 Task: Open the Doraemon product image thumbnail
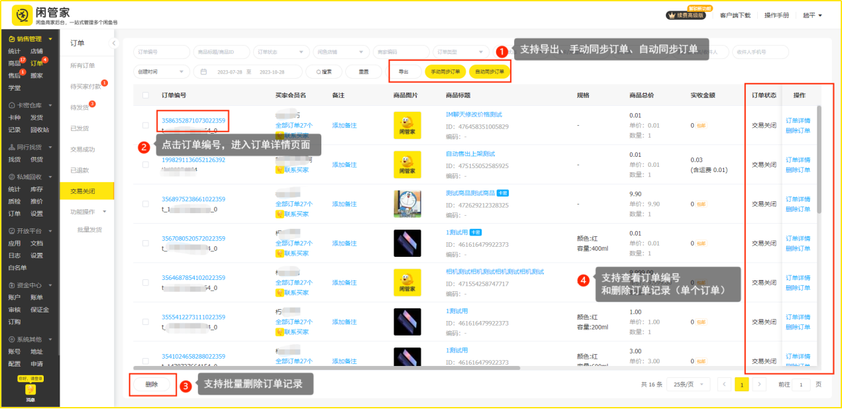[407, 203]
